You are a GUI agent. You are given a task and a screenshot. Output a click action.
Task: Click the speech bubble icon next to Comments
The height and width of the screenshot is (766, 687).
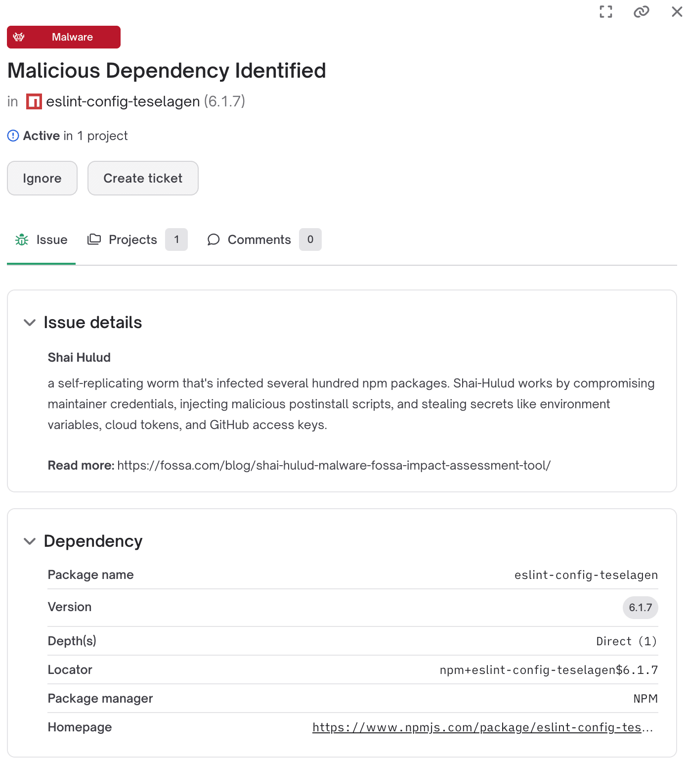pyautogui.click(x=214, y=239)
